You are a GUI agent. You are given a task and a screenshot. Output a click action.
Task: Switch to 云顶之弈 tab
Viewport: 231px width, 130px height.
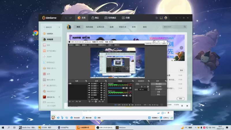100,27
